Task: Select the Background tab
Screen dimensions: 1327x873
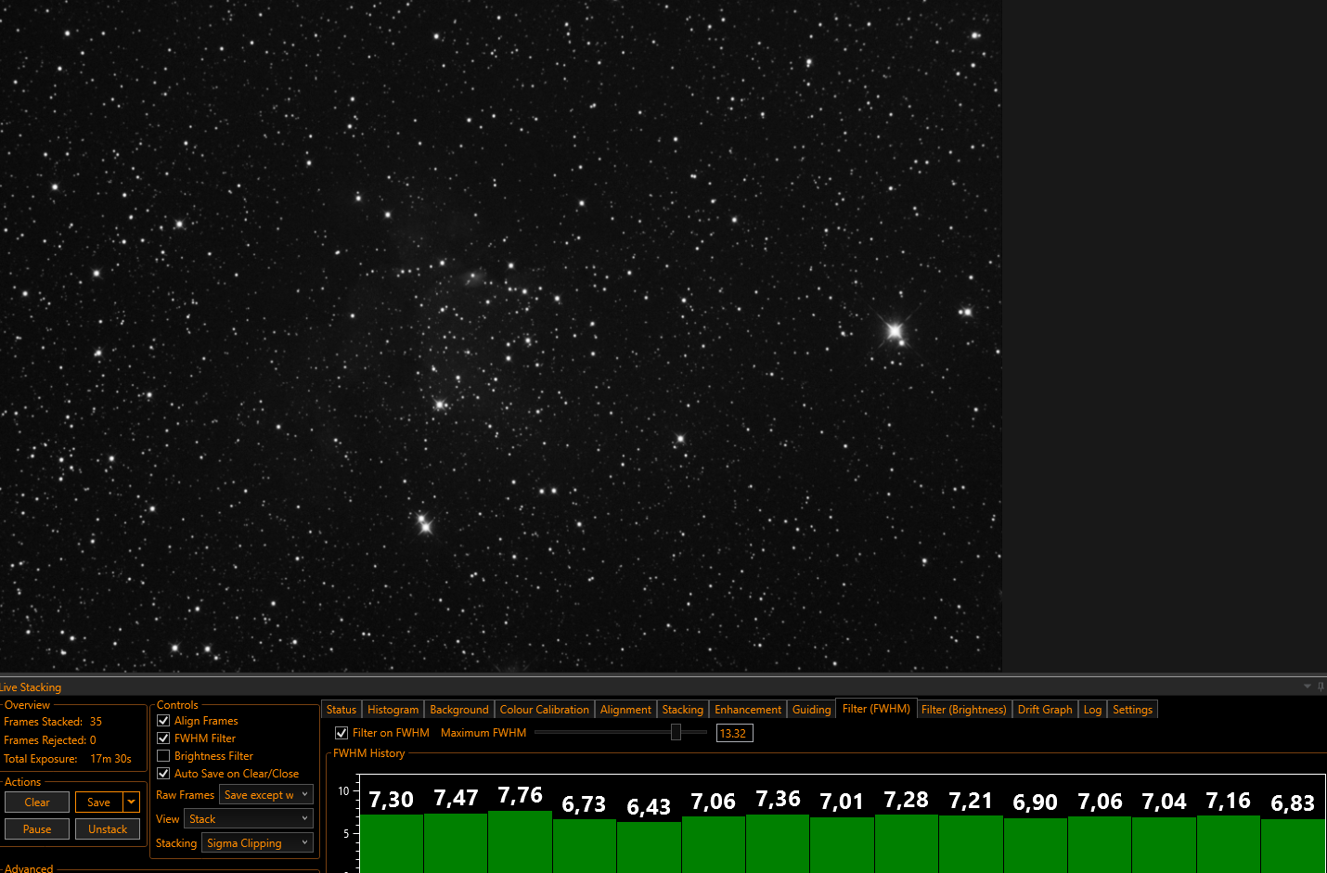Action: pyautogui.click(x=459, y=710)
